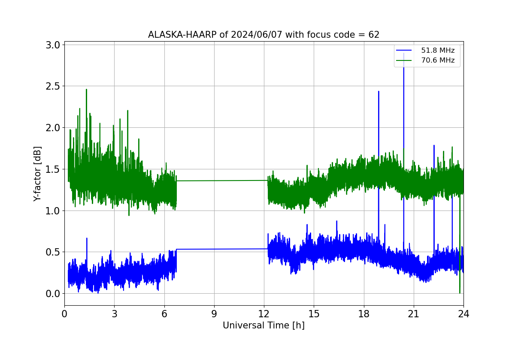515x343 pixels.
Task: Click the y-axis tick label 0.5
Action: pos(52,252)
